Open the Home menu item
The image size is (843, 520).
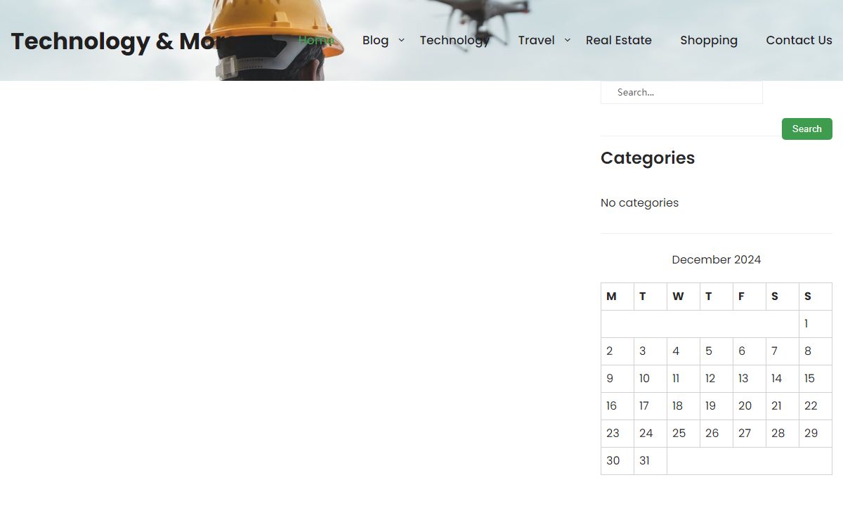316,40
